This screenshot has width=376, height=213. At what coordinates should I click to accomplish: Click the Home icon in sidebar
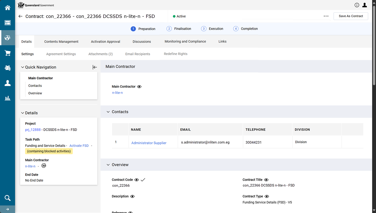click(x=7, y=8)
